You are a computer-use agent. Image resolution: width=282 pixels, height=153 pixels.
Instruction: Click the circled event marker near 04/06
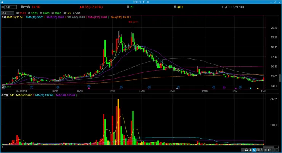58,87
